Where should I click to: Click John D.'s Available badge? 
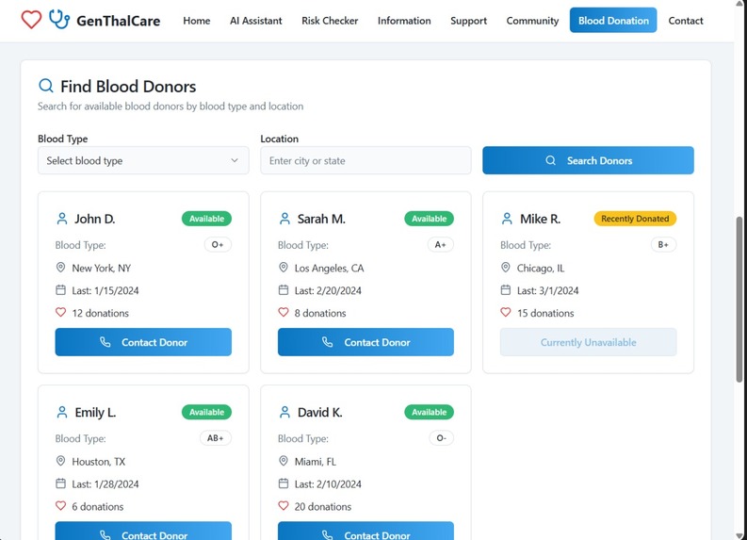(206, 219)
